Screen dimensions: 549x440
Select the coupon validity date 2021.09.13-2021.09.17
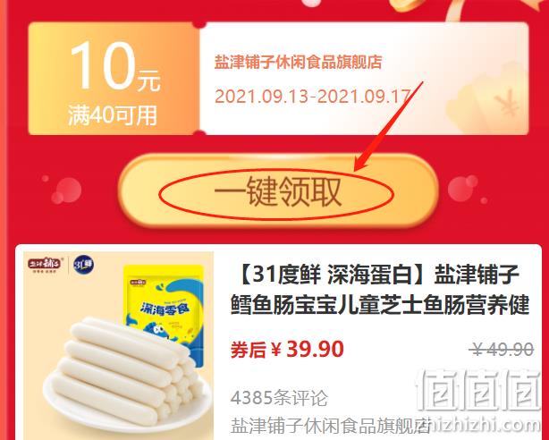click(312, 96)
